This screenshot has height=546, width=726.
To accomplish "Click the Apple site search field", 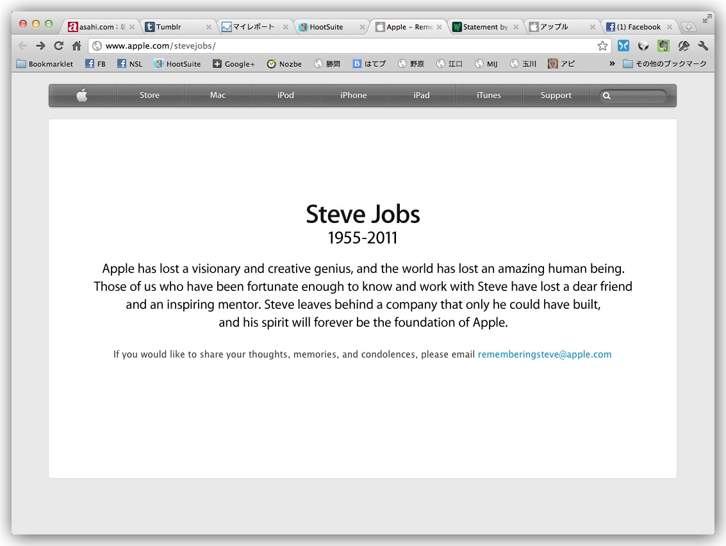I will tap(638, 95).
